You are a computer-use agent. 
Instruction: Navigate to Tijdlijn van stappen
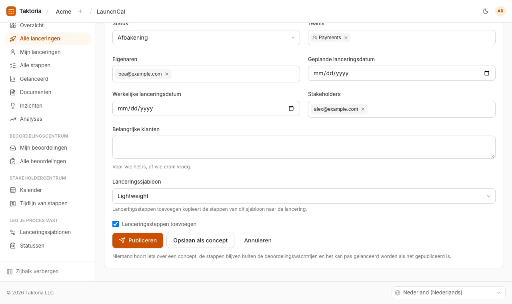pyautogui.click(x=48, y=203)
